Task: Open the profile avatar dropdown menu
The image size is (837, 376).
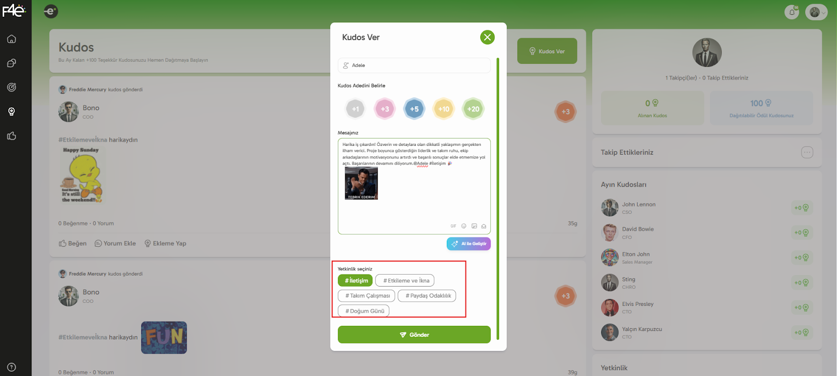Action: [816, 12]
